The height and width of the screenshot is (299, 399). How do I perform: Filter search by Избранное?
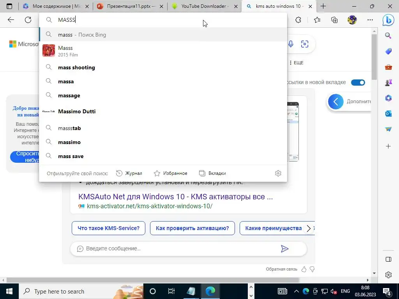[x=171, y=173]
